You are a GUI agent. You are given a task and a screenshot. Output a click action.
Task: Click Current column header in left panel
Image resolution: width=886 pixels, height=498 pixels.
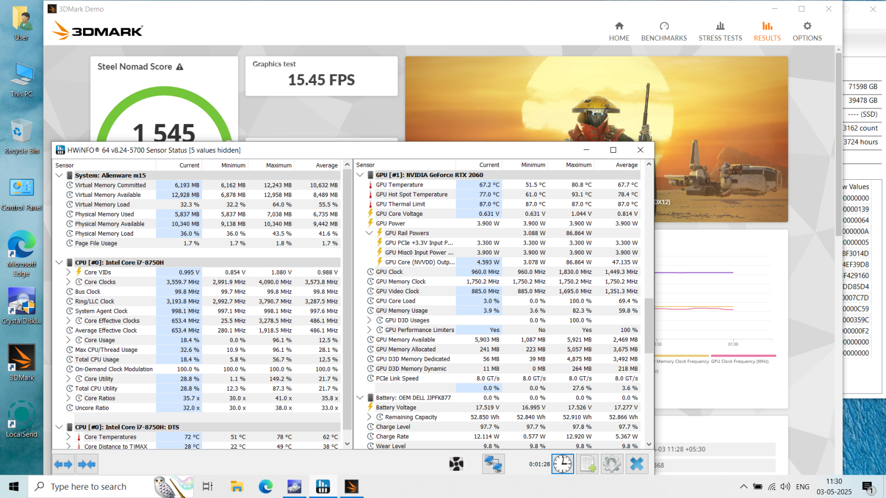[x=179, y=165]
